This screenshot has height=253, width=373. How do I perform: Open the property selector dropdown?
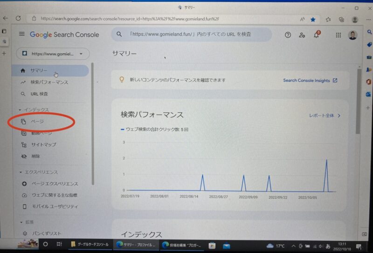point(53,54)
